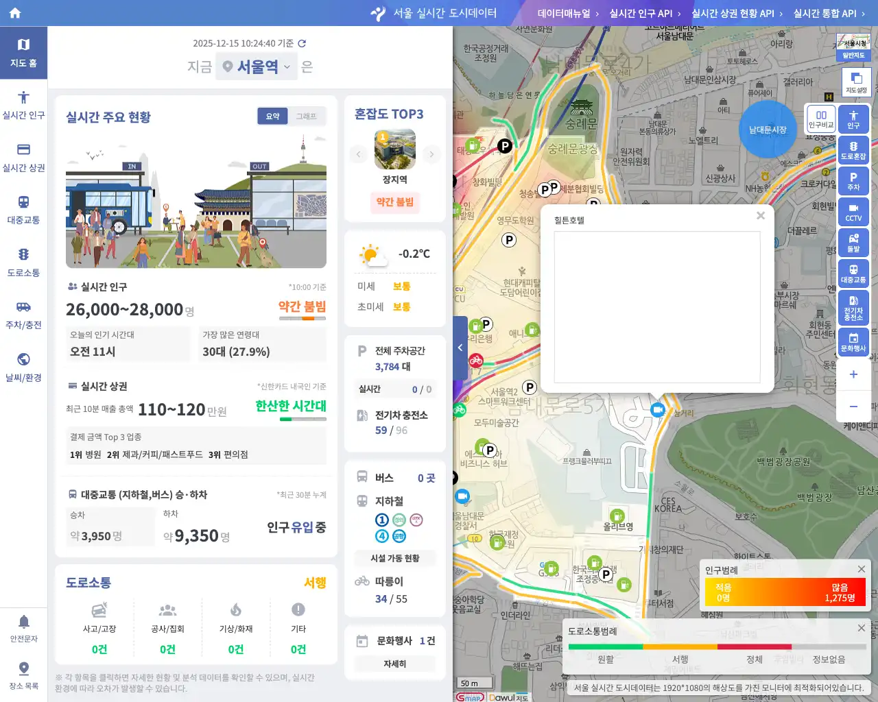This screenshot has height=702, width=878.
Task: Open the 실시간 상권 현황 API page
Action: (733, 12)
